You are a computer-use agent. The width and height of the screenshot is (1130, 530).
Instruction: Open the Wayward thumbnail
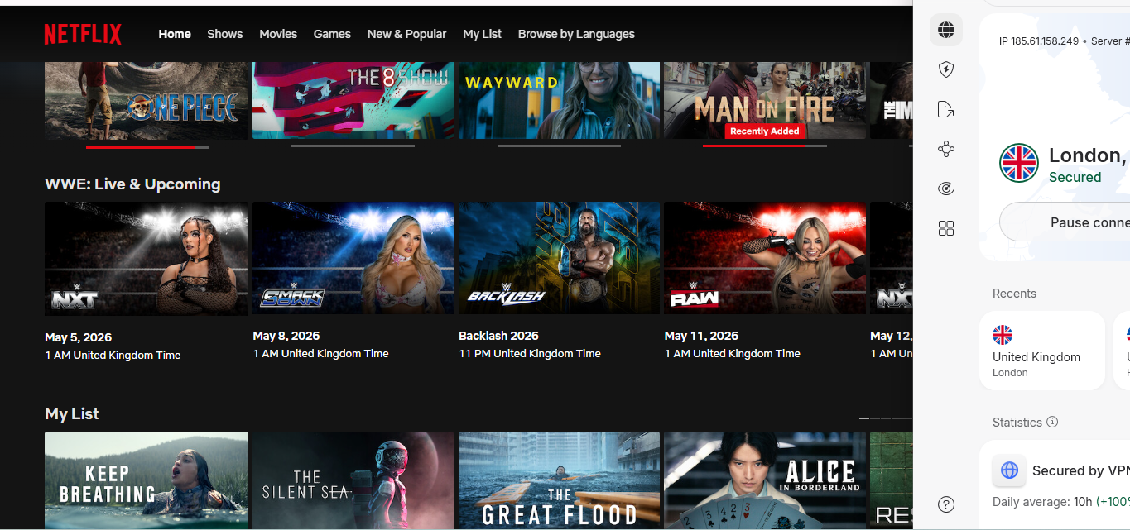coord(559,100)
